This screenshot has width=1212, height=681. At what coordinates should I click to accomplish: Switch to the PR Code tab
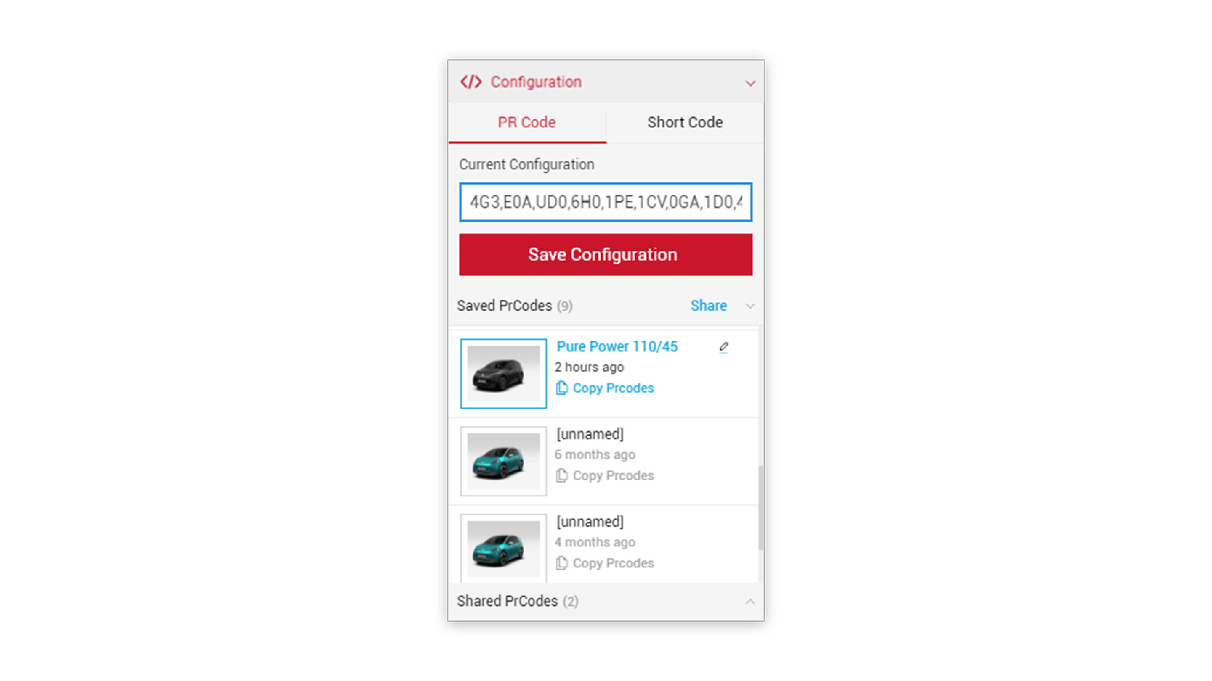coord(527,122)
